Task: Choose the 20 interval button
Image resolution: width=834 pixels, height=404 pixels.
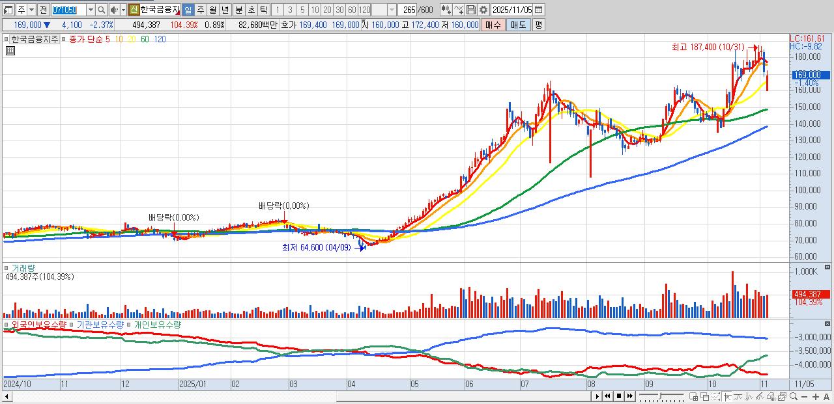Action: [x=327, y=10]
